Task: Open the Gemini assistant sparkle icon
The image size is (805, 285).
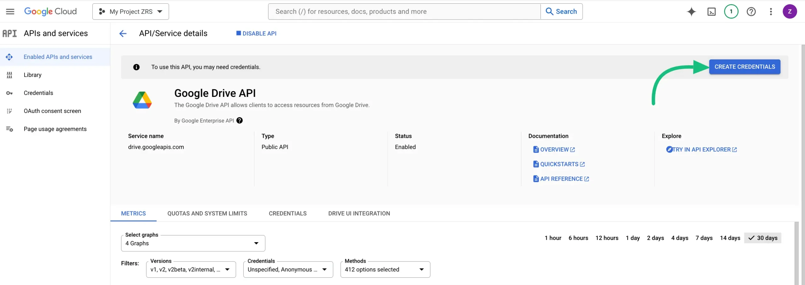Action: coord(691,11)
